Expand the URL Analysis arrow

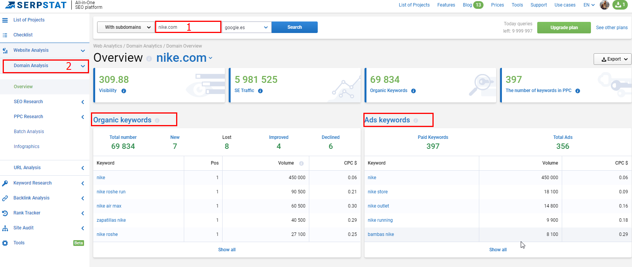(83, 168)
